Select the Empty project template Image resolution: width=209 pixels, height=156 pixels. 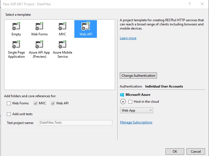point(16,29)
